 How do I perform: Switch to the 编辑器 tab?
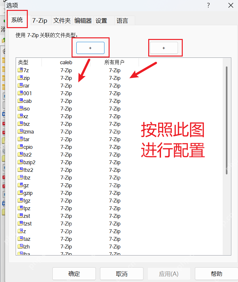[x=83, y=20]
